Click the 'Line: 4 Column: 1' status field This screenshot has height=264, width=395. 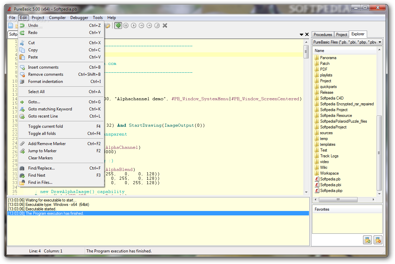[x=46, y=251]
